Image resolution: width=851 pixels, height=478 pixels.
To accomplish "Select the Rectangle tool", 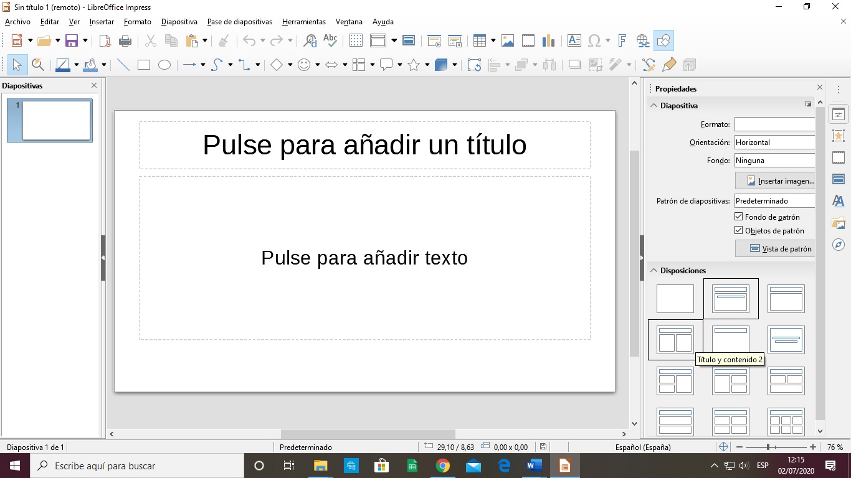I will coord(144,65).
